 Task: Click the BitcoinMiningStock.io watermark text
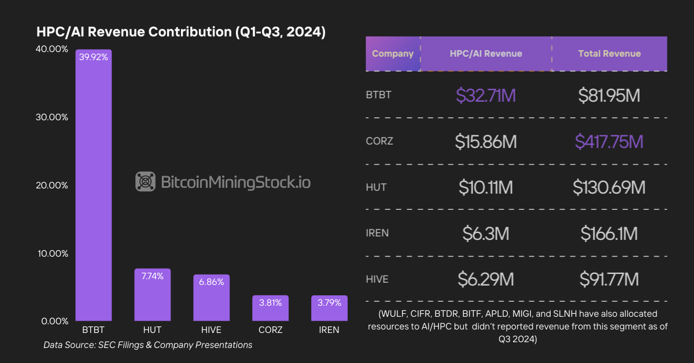coord(235,182)
